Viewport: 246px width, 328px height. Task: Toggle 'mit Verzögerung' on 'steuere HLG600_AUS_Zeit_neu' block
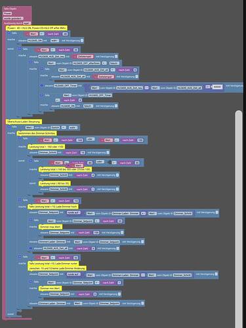116,56
